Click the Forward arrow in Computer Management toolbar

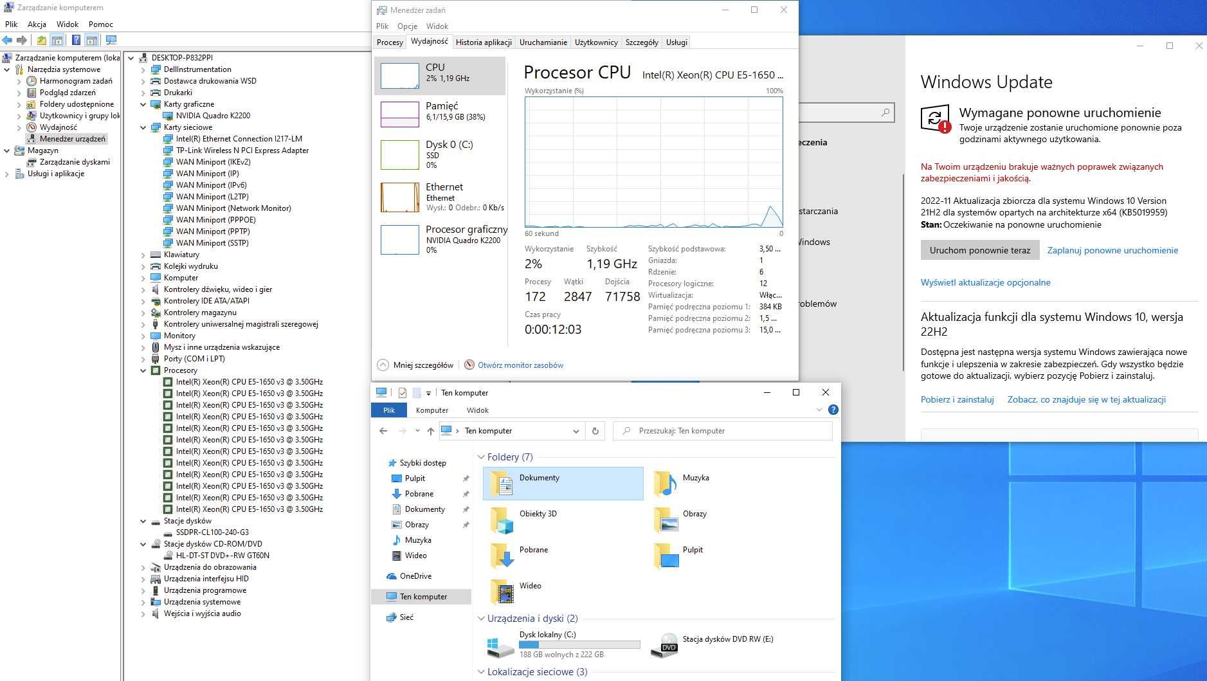click(x=22, y=40)
